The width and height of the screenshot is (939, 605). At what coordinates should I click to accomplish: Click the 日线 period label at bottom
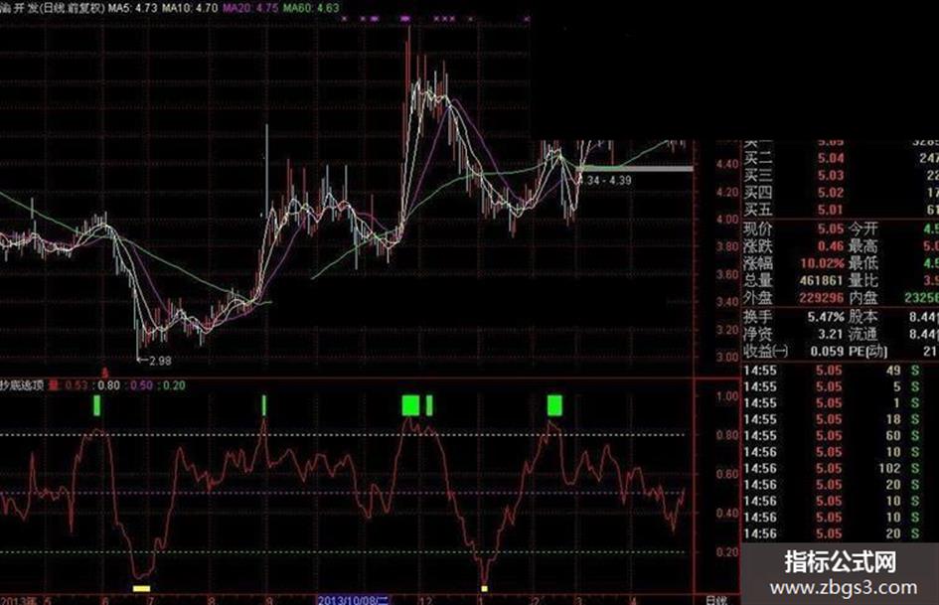coord(716,600)
